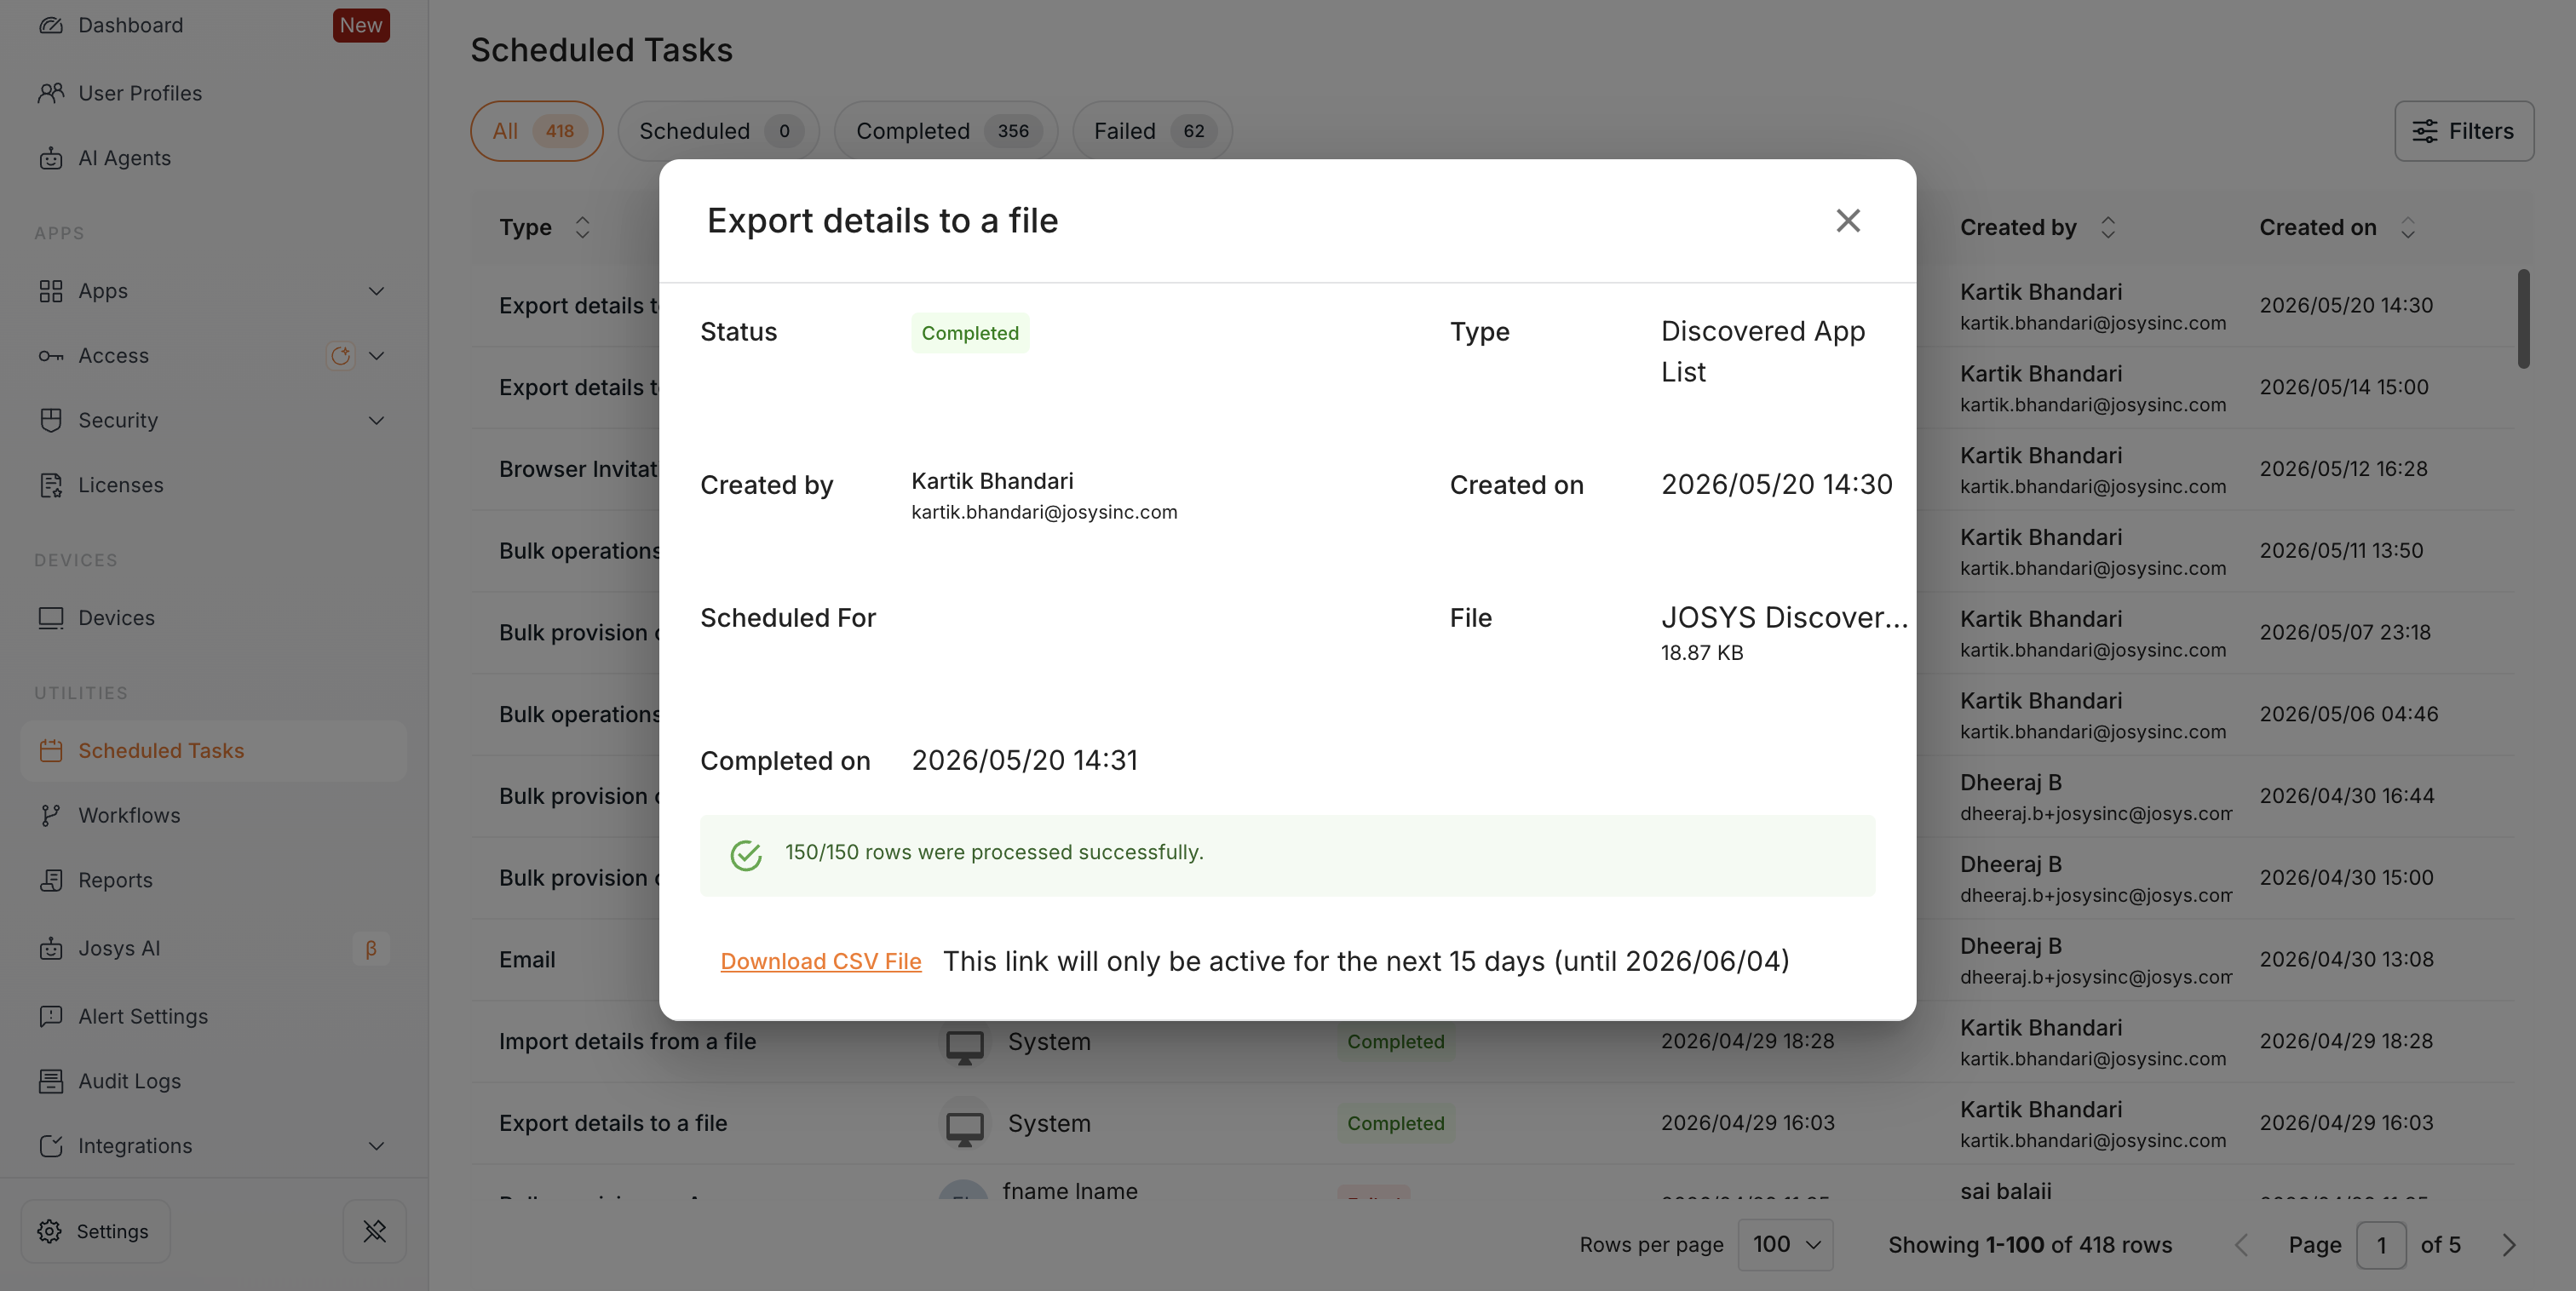
Task: Open Audit Logs from sidebar
Action: point(129,1081)
